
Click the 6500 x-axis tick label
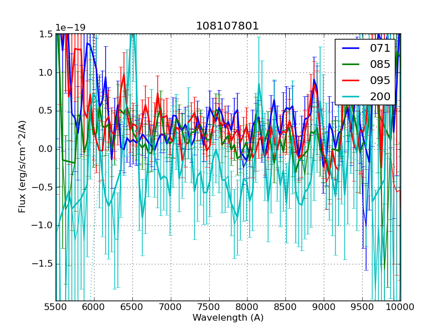click(x=132, y=307)
